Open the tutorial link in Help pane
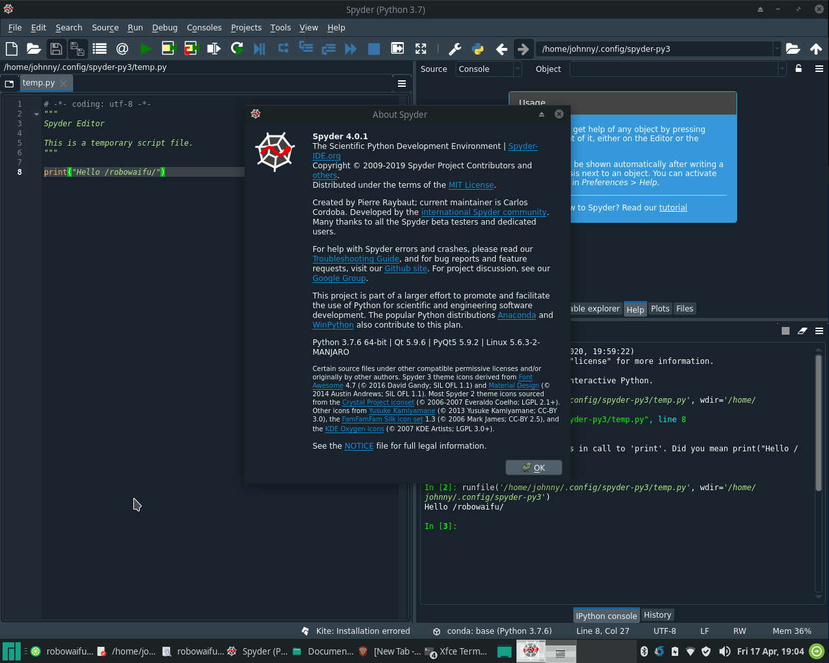This screenshot has width=829, height=663. point(673,208)
